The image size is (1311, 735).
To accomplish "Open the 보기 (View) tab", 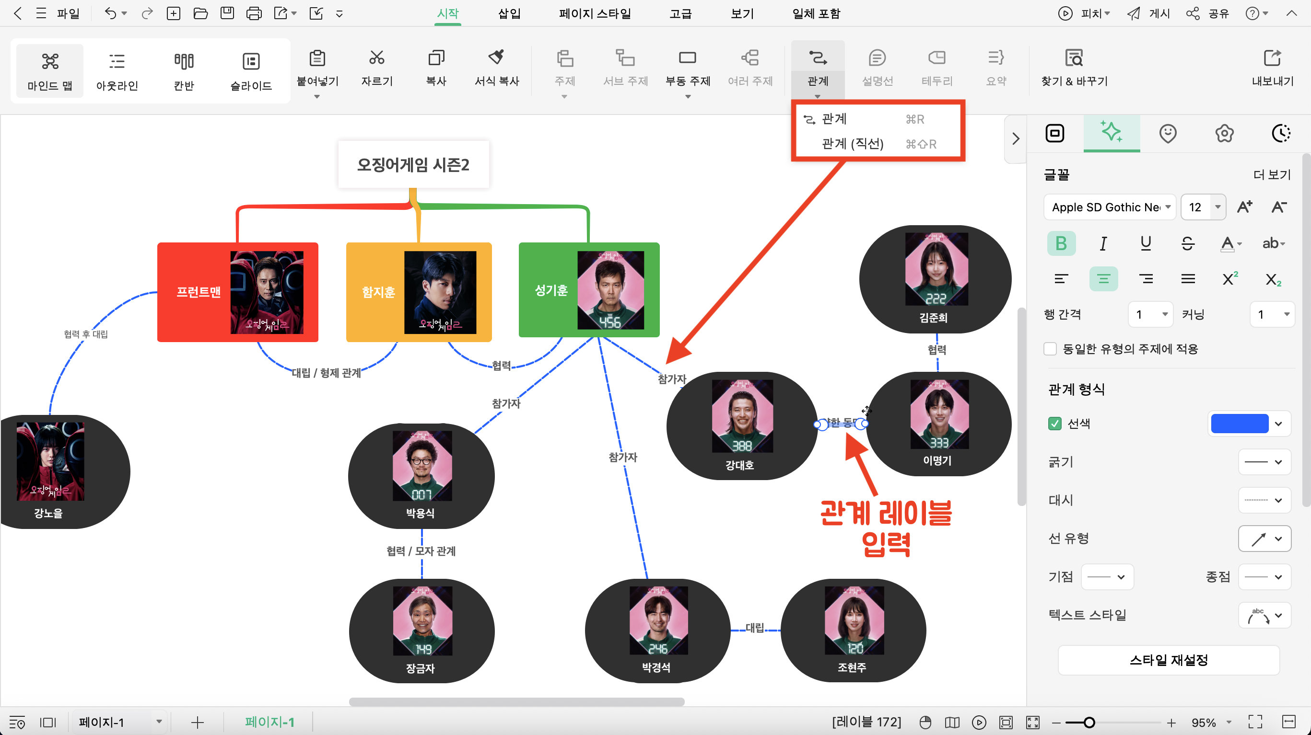I will click(x=742, y=13).
